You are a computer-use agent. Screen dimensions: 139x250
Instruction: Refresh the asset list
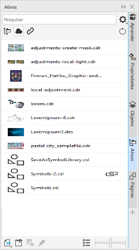(123, 31)
